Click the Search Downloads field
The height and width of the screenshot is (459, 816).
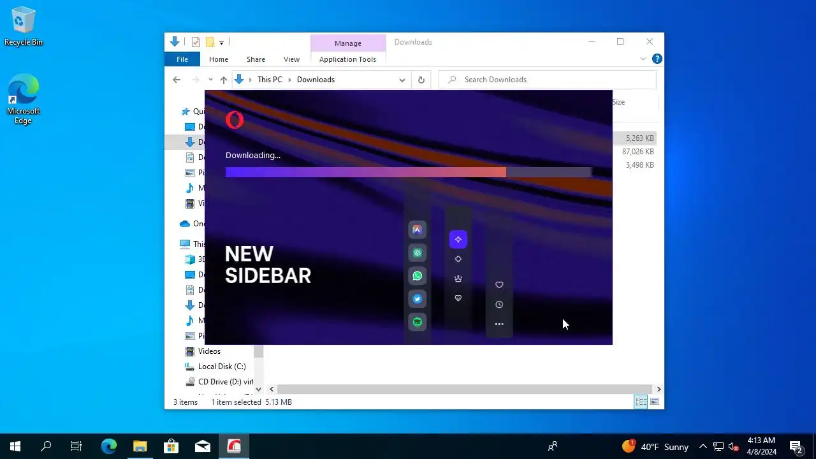click(x=547, y=80)
